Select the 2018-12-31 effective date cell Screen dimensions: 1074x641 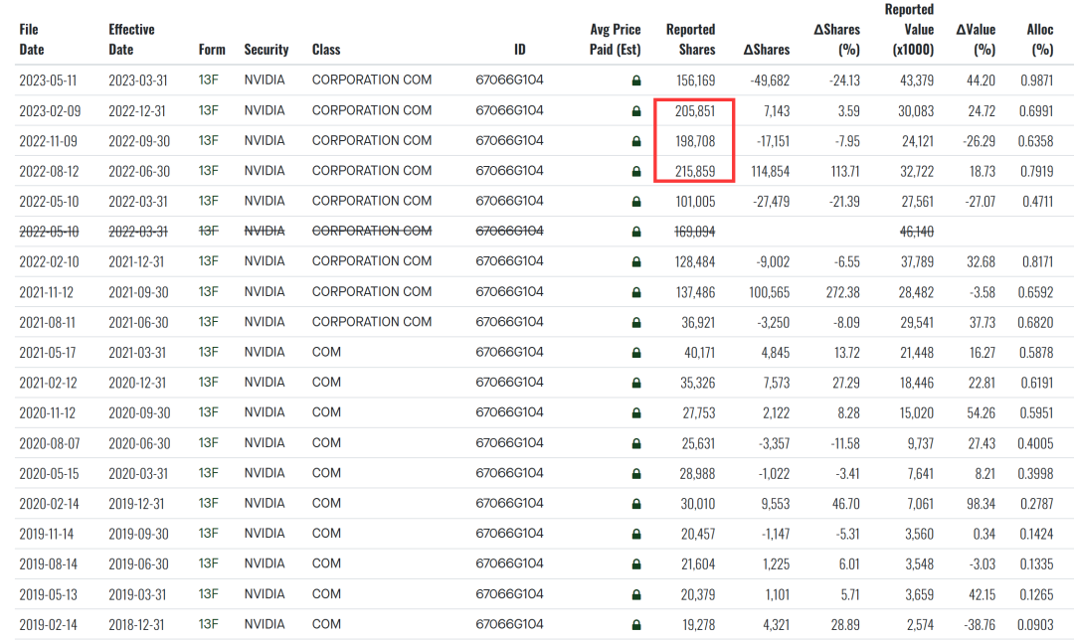(x=136, y=624)
